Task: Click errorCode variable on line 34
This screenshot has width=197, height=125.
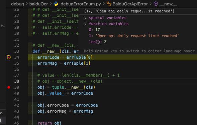Action: pos(48,57)
